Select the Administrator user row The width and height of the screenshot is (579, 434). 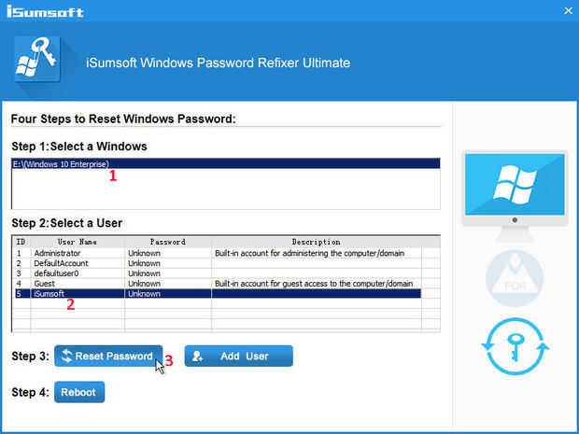coord(218,253)
